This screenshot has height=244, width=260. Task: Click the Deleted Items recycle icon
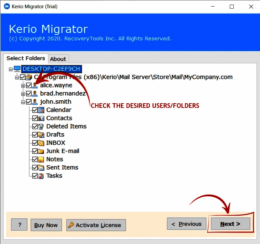(x=41, y=127)
